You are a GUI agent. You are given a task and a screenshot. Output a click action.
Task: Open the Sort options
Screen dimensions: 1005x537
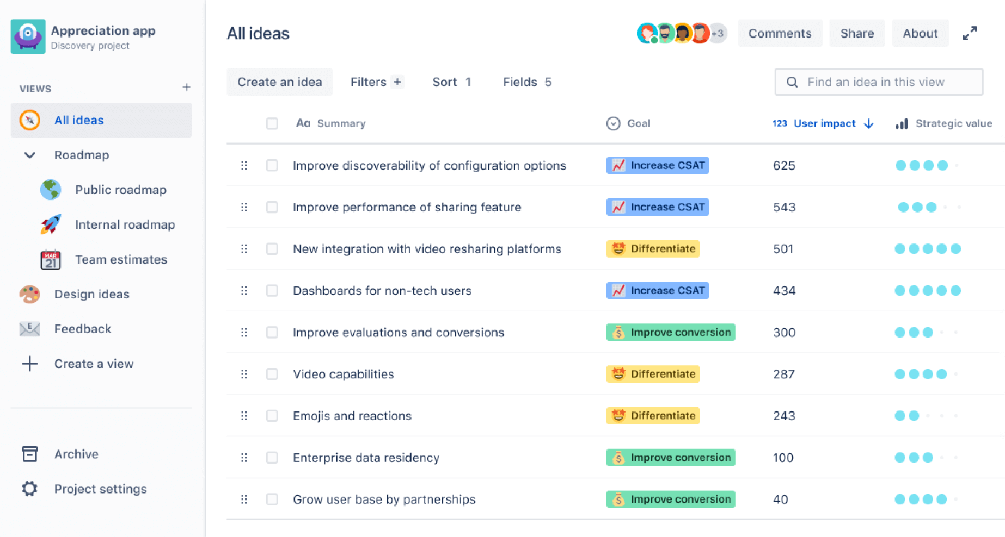pos(451,82)
